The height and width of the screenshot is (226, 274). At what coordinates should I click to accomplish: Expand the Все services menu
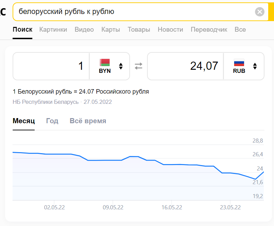pos(240,30)
